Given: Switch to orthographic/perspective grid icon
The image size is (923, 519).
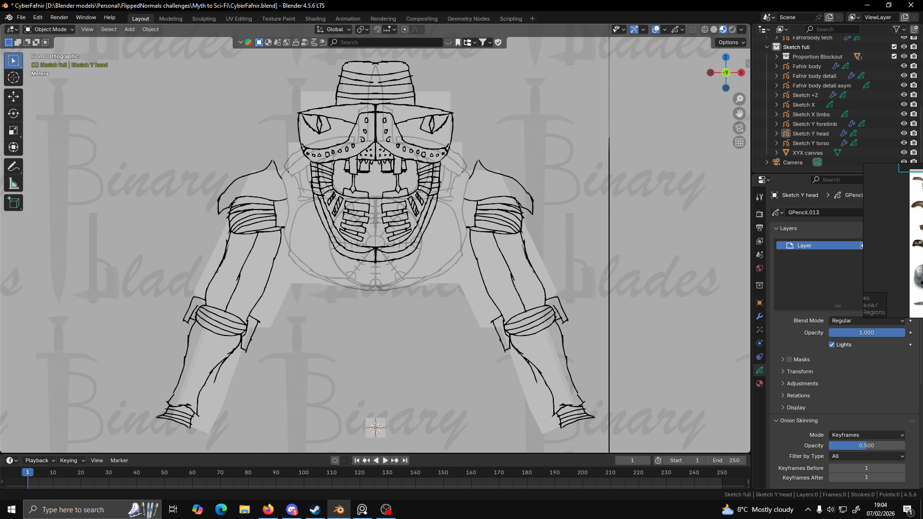Looking at the screenshot, I should 739,142.
